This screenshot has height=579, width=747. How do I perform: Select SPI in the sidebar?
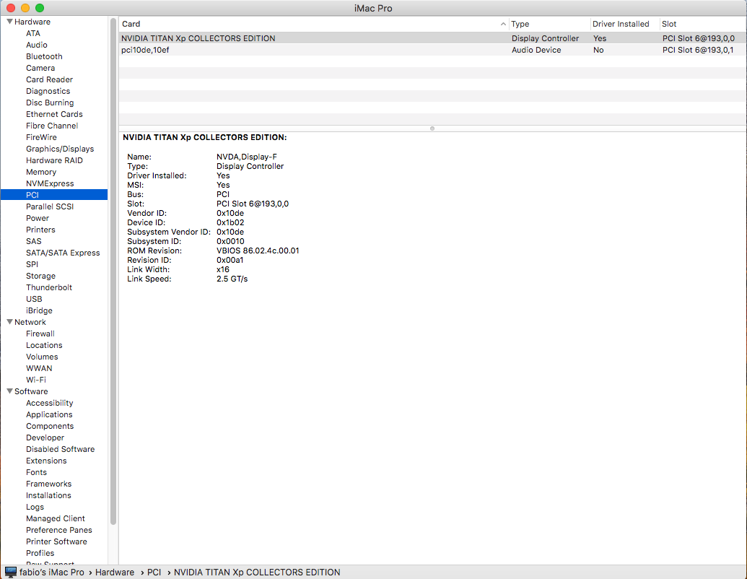(32, 264)
